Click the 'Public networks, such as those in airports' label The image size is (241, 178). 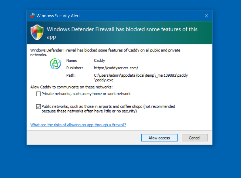click(108, 109)
